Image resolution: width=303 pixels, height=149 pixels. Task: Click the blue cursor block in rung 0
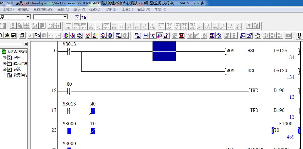tap(165, 51)
